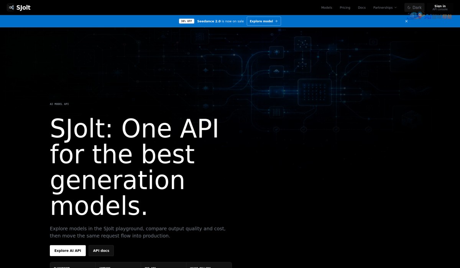Select the Playground card at the bottom

pos(73,265)
